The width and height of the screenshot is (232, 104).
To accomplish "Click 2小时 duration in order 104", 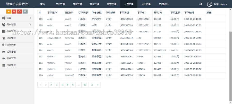I will tap(109, 50).
